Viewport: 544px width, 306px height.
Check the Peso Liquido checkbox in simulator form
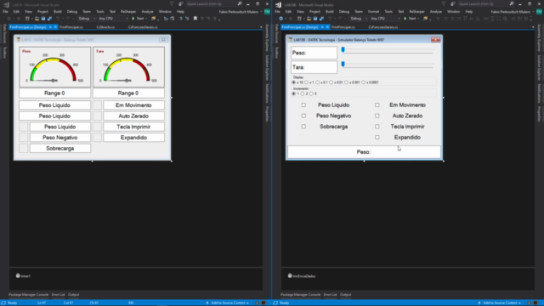click(x=303, y=105)
